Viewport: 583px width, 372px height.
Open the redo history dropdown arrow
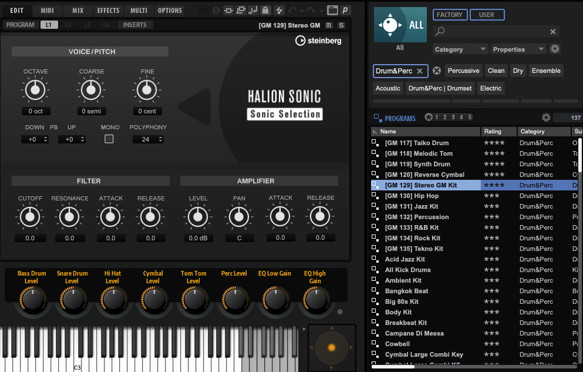click(321, 11)
